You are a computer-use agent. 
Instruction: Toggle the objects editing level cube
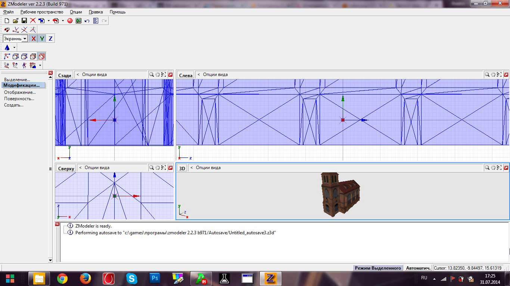33,57
